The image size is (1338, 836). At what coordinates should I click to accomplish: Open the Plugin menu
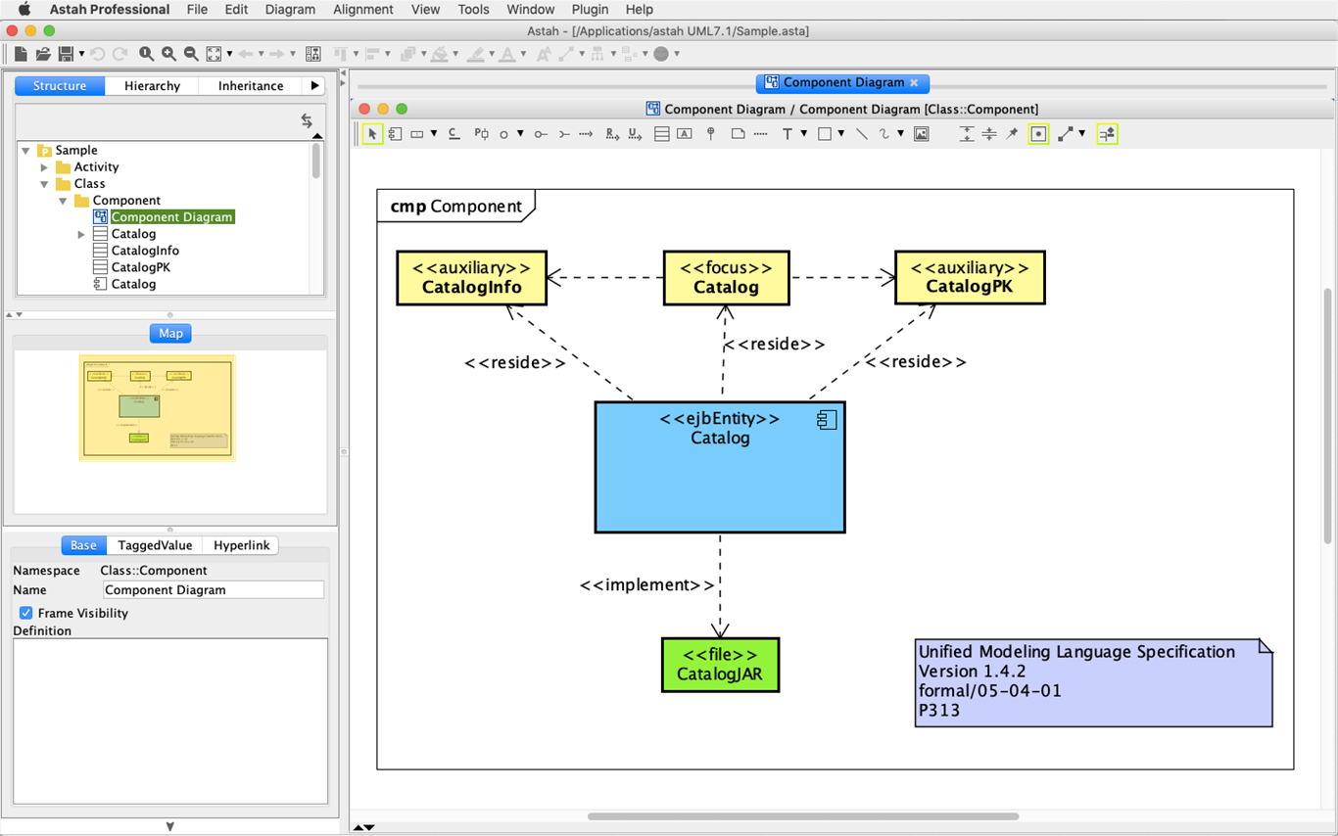tap(590, 10)
